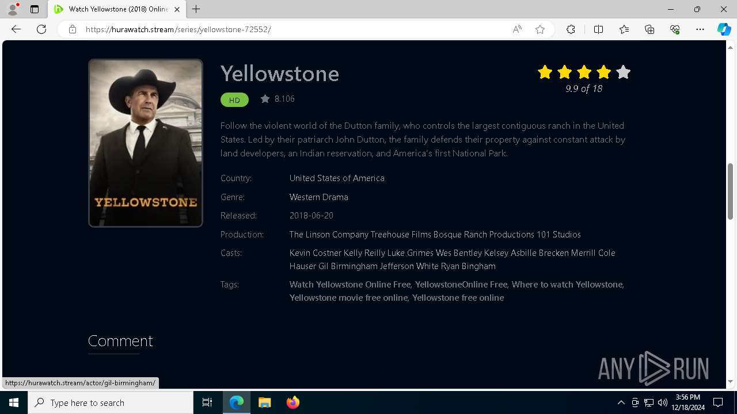Screen dimensions: 737x414
Task: Click the green HD badge
Action: 234,100
